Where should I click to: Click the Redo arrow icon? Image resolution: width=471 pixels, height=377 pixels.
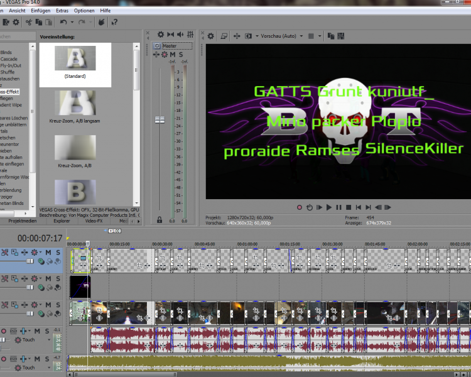[82, 22]
